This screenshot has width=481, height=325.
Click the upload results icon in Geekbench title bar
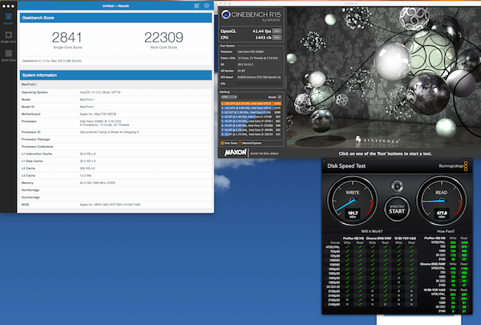click(x=196, y=6)
